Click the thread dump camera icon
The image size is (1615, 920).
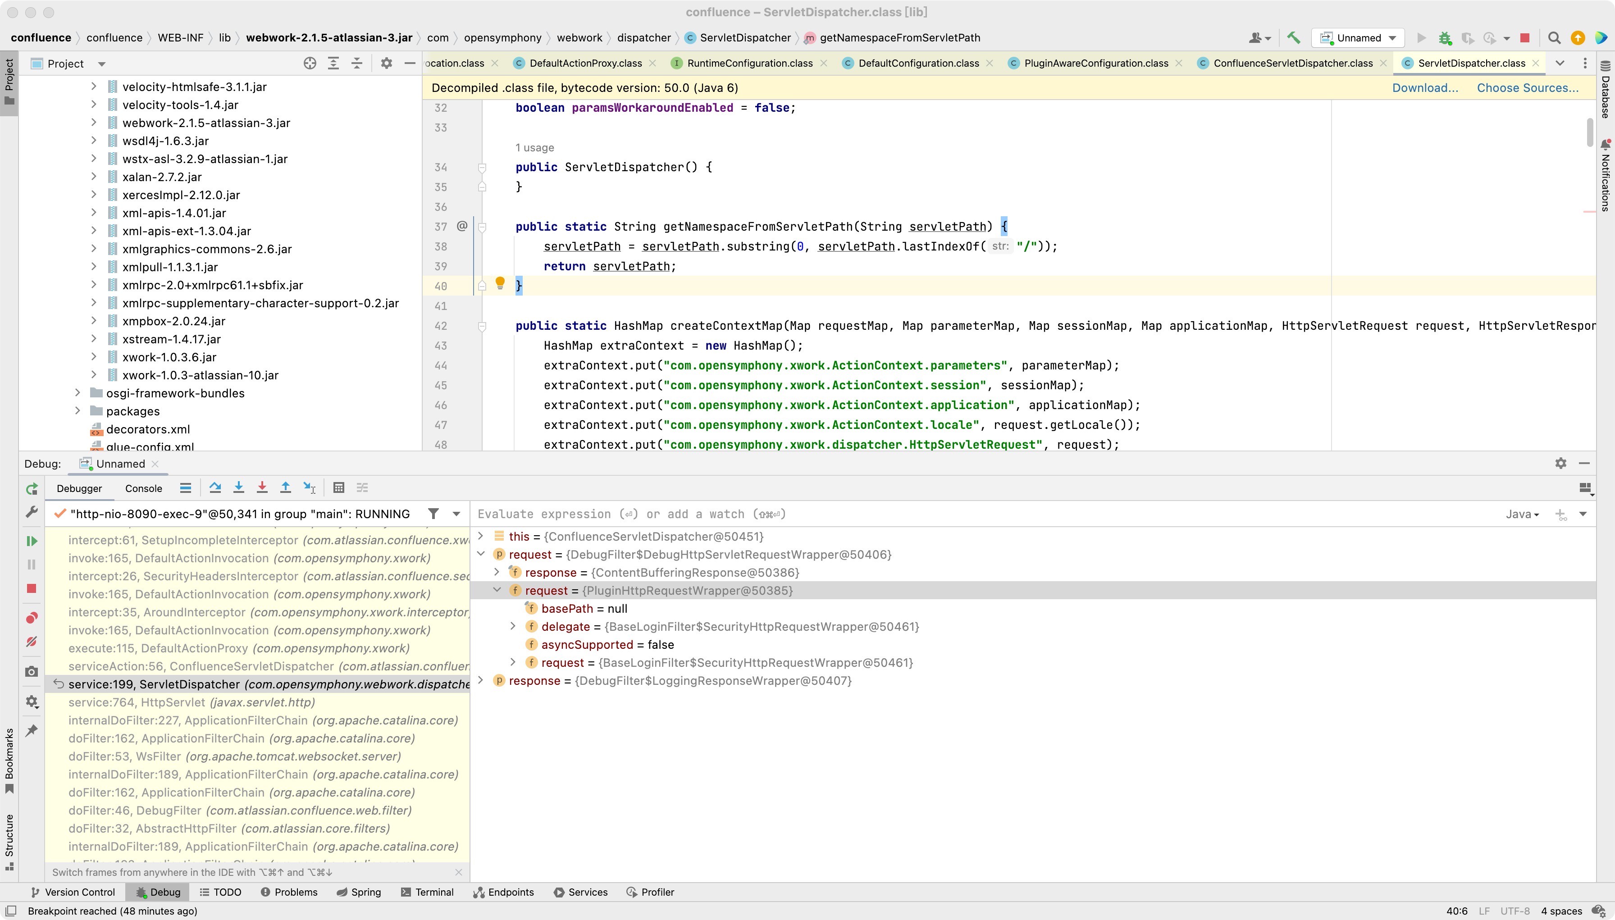[32, 671]
